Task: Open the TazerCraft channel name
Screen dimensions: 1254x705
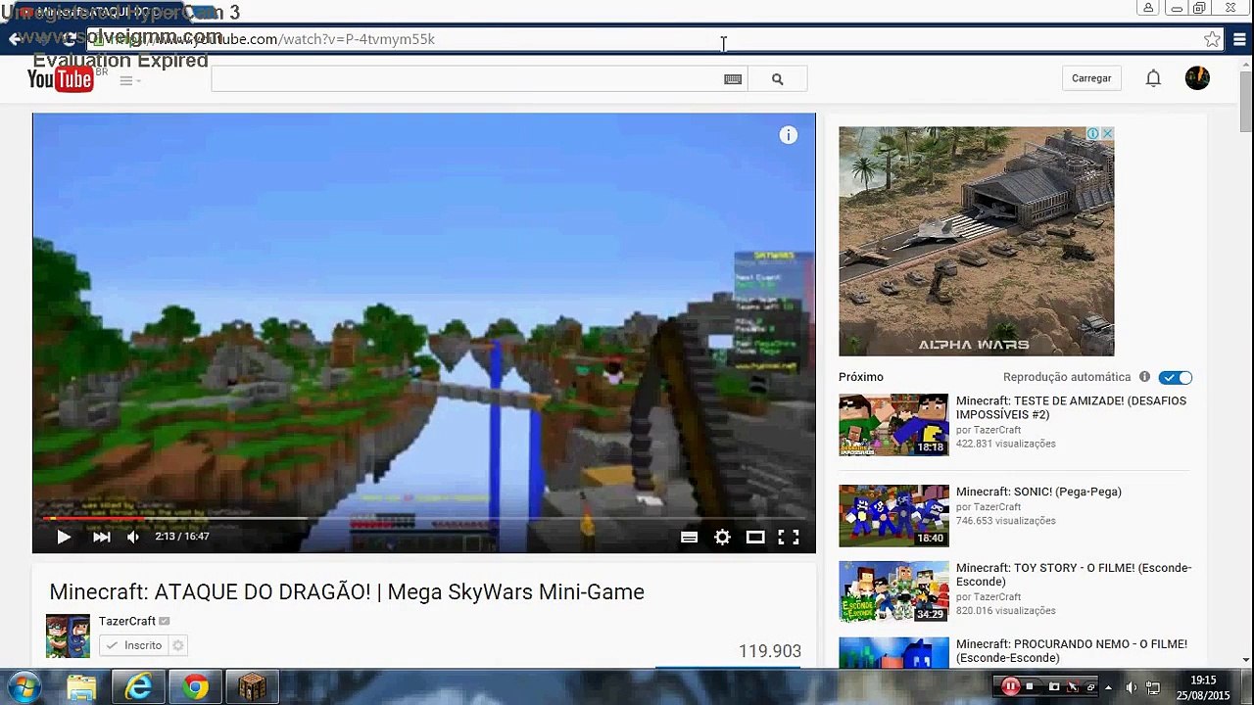Action: point(127,621)
